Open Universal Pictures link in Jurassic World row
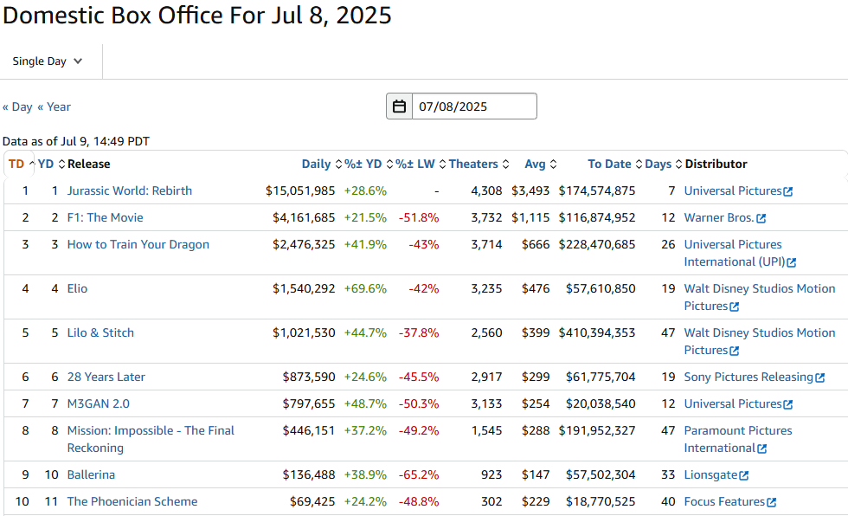The image size is (848, 516). [x=733, y=191]
